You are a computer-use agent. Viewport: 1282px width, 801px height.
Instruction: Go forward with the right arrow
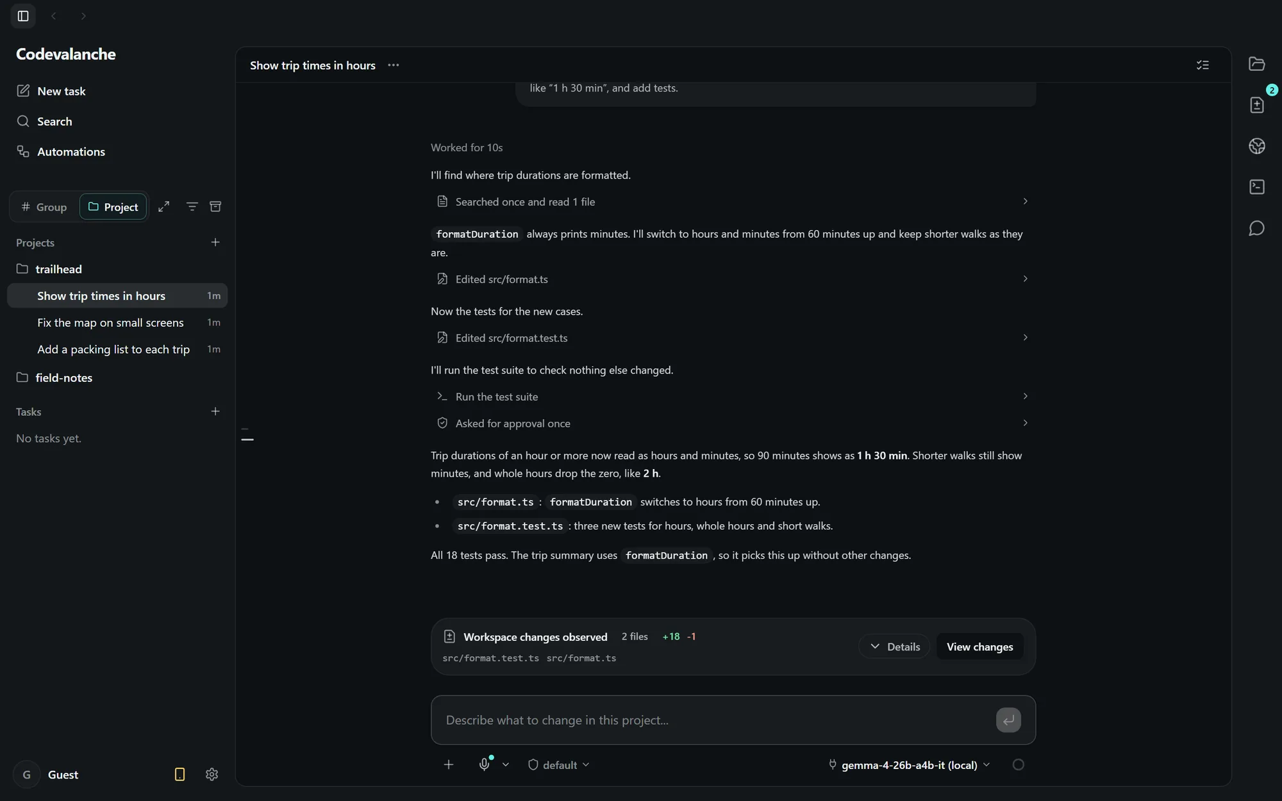point(83,16)
